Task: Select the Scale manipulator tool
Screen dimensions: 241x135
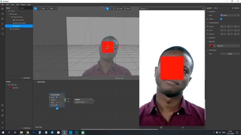Action: click(x=114, y=9)
